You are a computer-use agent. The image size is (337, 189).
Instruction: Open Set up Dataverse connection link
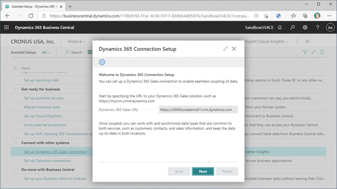click(47, 161)
